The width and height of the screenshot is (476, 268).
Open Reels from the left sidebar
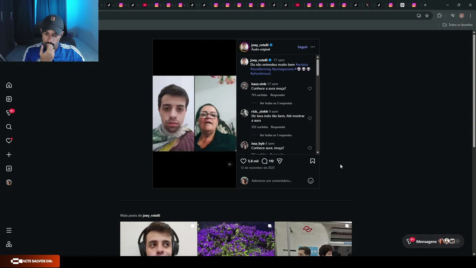9,99
